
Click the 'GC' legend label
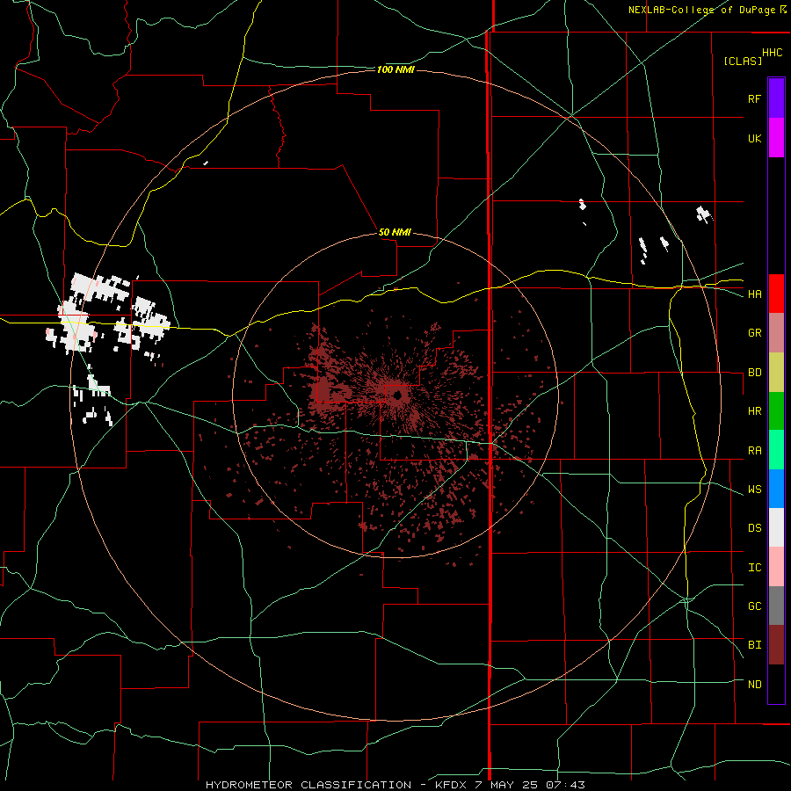[754, 606]
